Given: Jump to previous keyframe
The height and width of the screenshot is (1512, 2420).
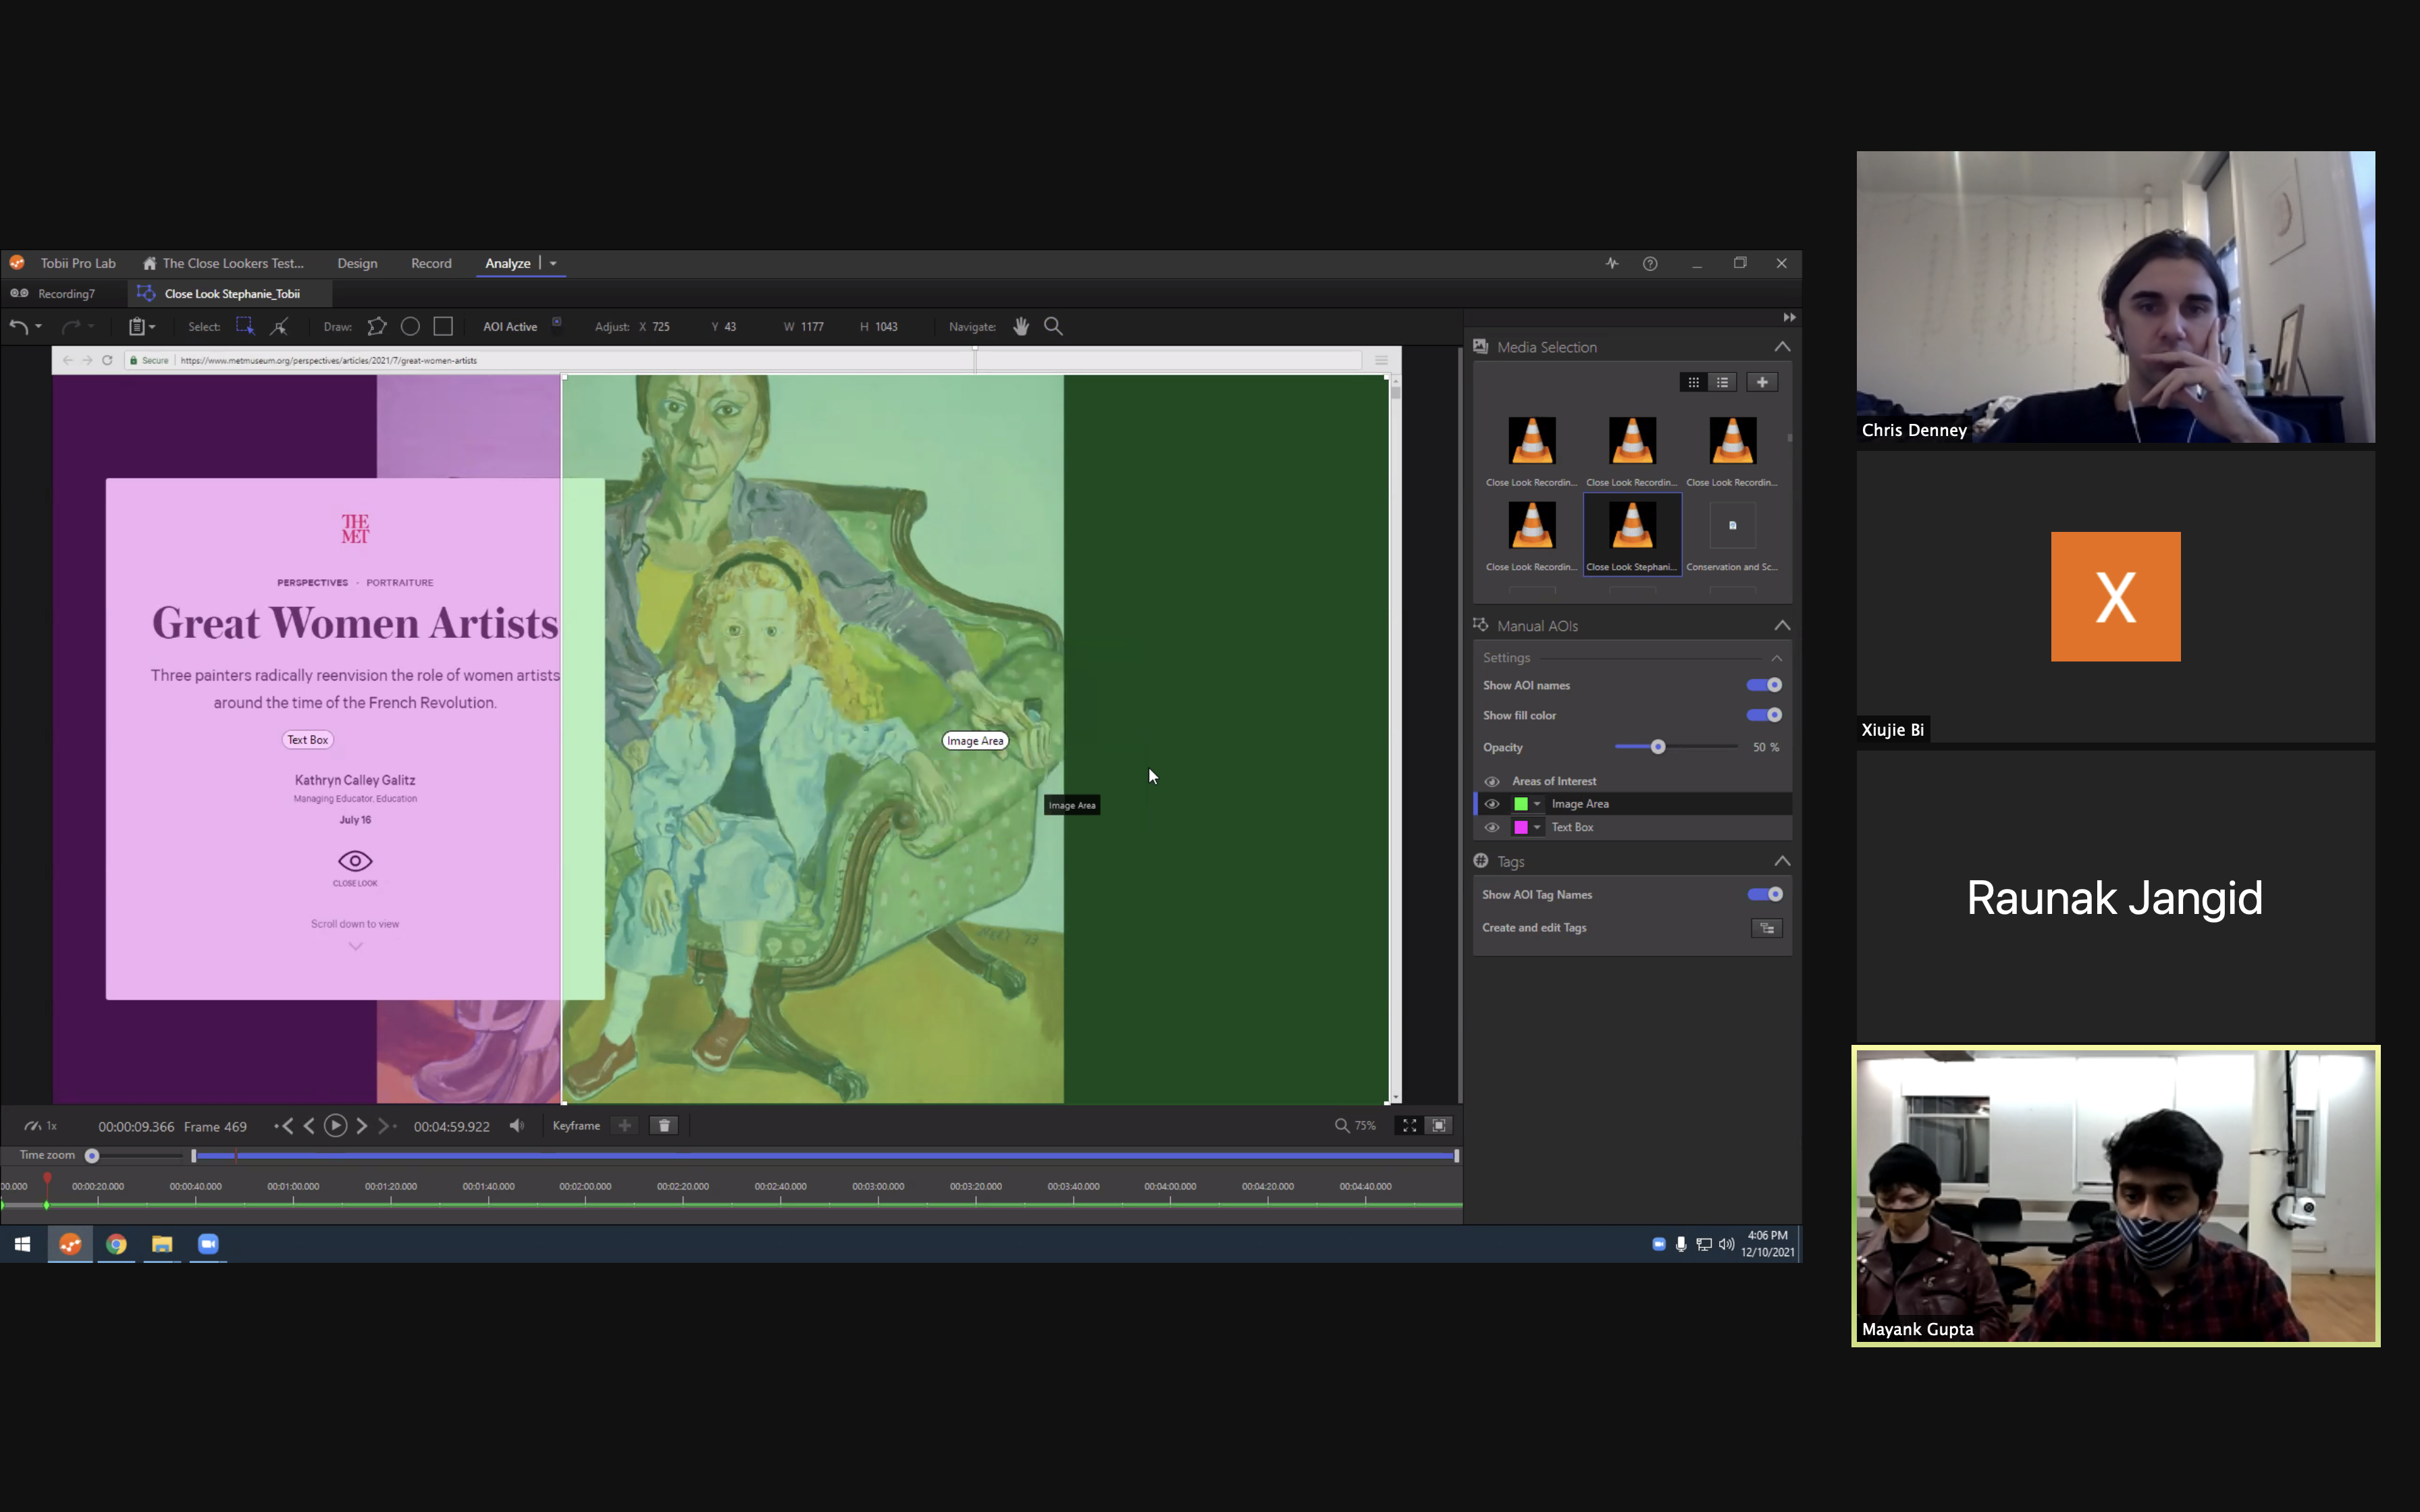Looking at the screenshot, I should click(284, 1126).
